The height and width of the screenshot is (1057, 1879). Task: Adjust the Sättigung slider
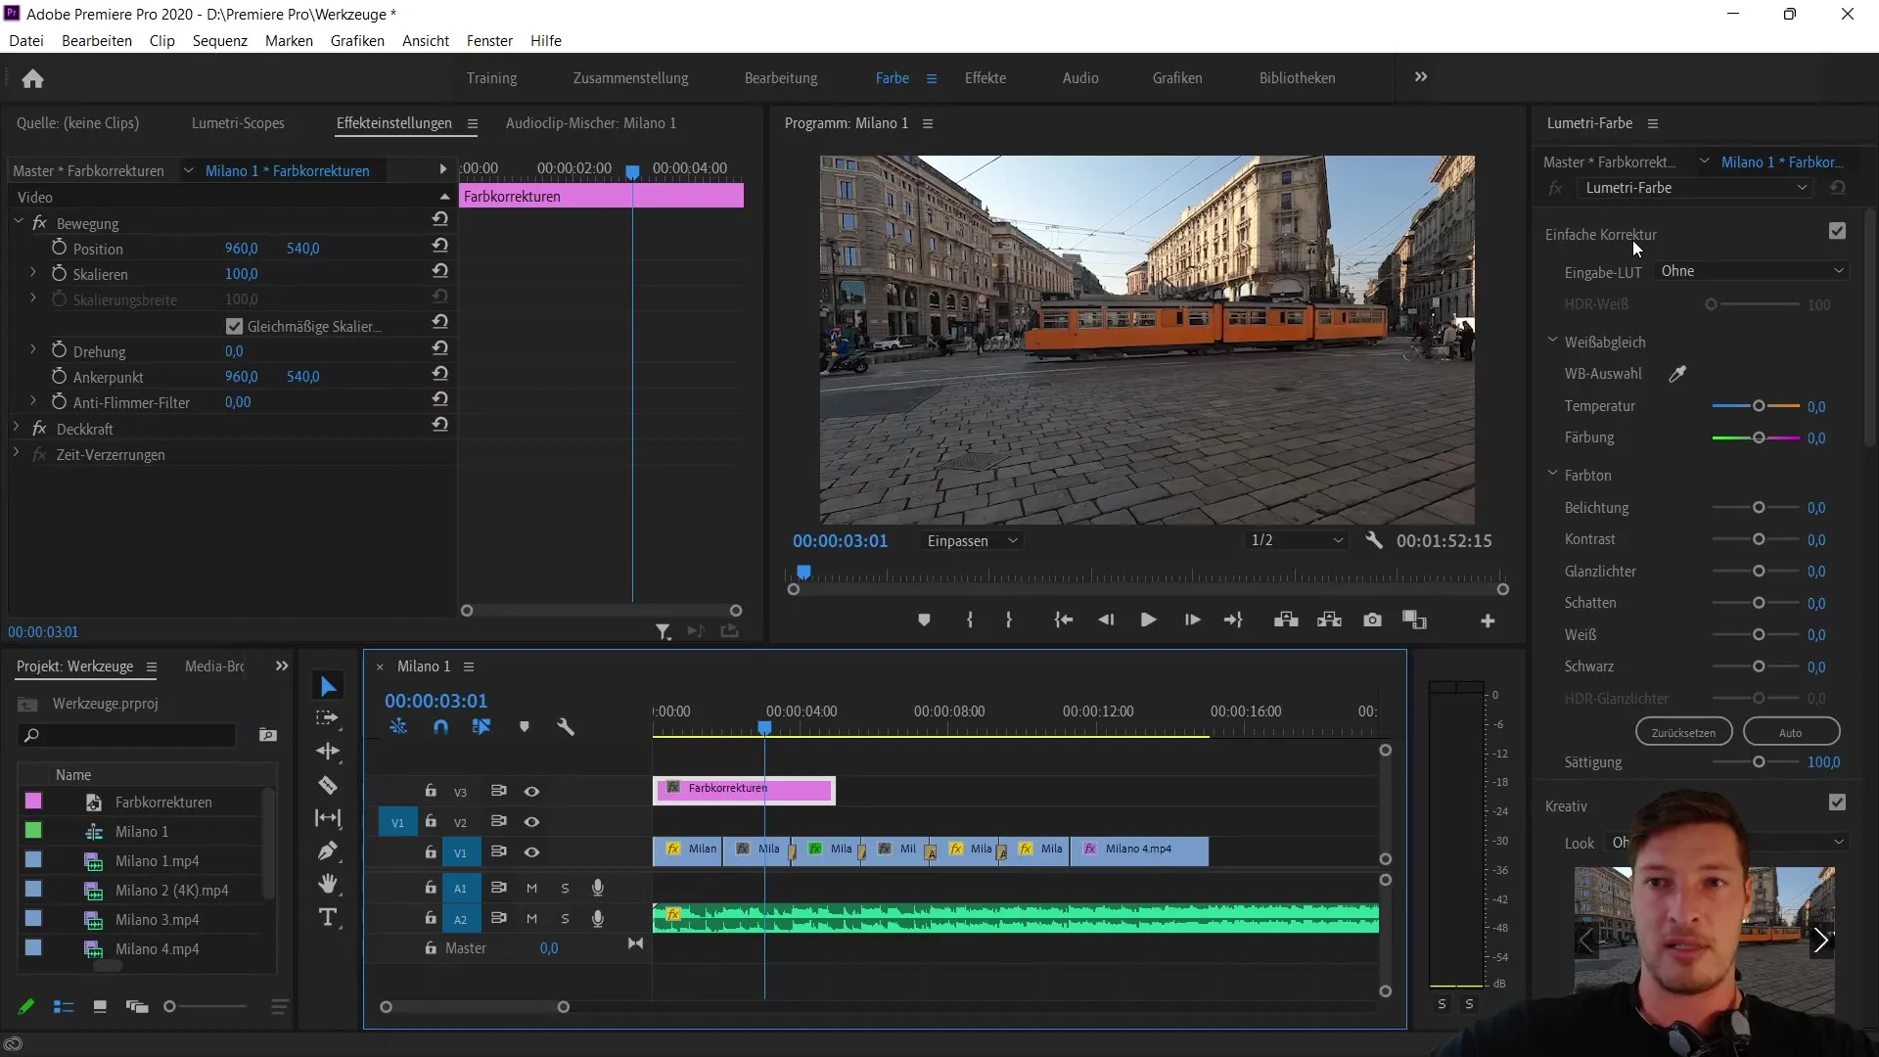[1758, 762]
